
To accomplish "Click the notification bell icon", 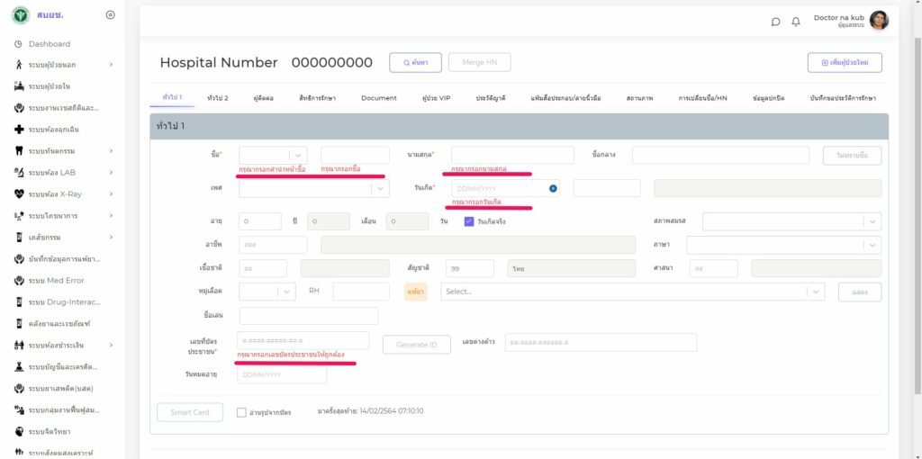I will 796,22.
